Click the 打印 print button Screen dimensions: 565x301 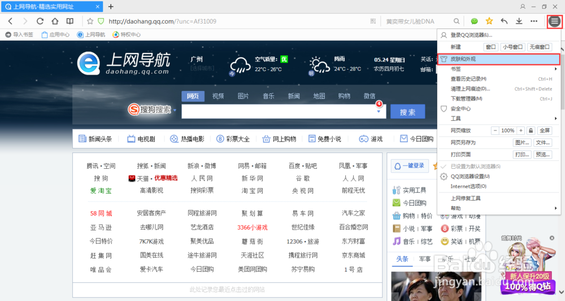[521, 155]
